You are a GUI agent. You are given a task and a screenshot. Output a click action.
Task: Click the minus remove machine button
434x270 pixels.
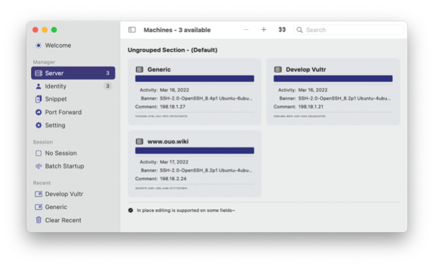click(246, 30)
